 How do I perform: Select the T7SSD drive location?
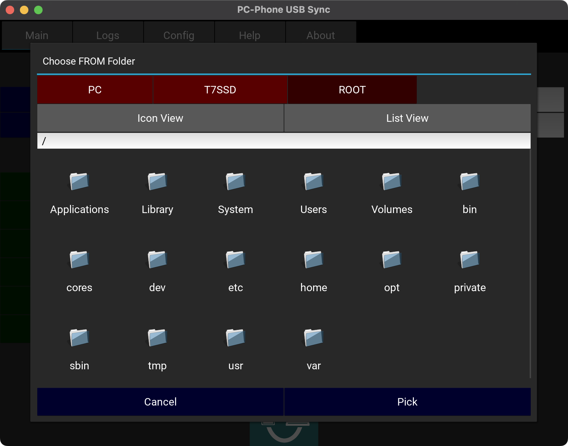coord(220,90)
